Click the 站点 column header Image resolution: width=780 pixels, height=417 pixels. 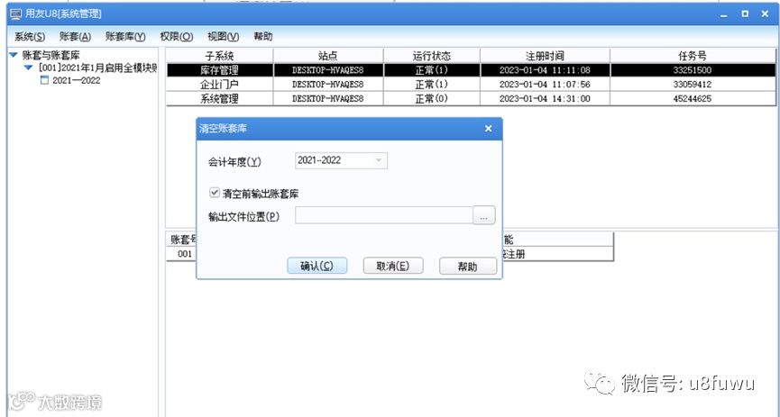tap(328, 56)
